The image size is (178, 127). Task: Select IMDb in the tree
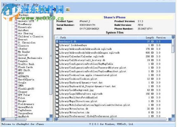pyautogui.click(x=21, y=86)
